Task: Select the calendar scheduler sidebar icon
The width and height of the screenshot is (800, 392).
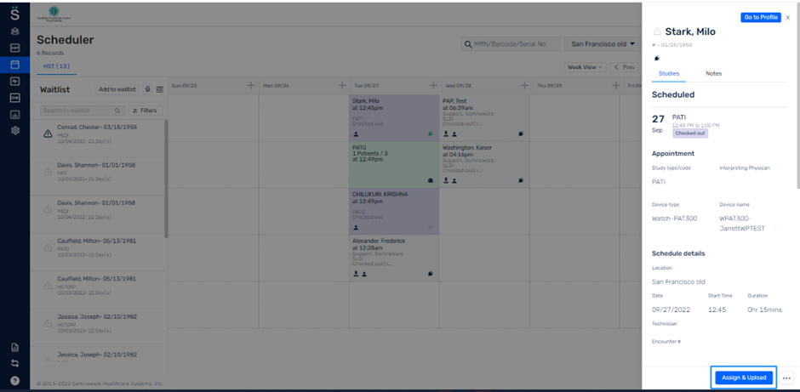Action: point(14,65)
